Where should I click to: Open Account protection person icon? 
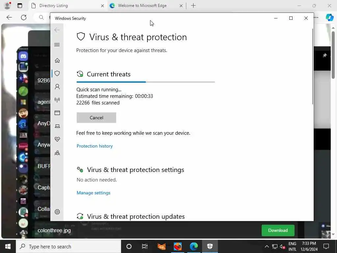(57, 87)
